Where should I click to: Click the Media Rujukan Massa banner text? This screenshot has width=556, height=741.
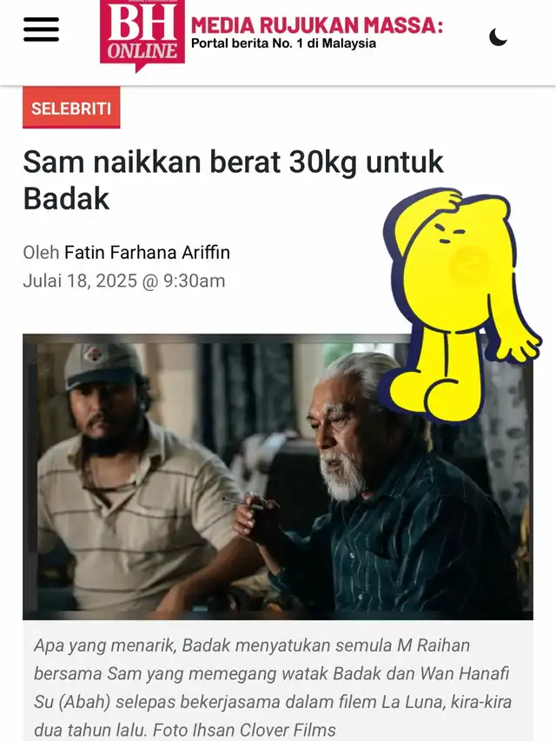point(317,25)
